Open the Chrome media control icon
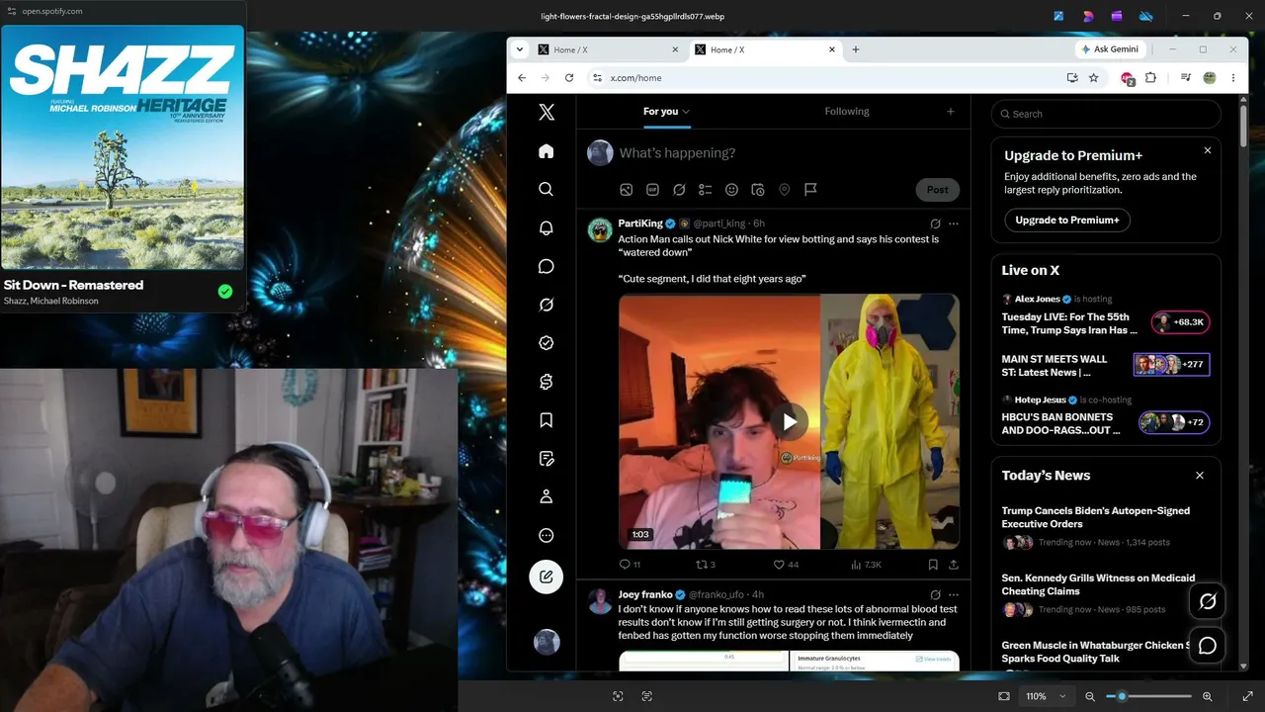 [x=1186, y=78]
